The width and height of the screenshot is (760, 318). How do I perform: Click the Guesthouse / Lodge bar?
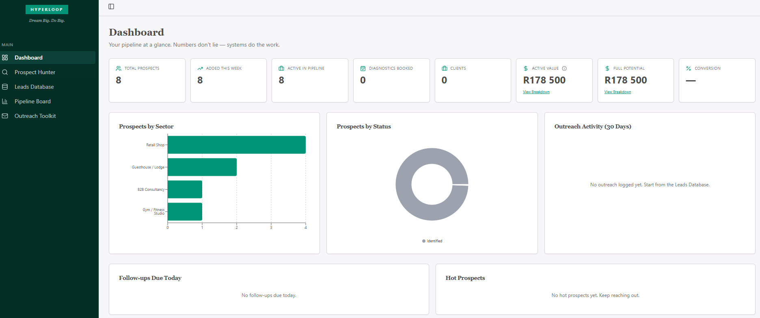(202, 167)
